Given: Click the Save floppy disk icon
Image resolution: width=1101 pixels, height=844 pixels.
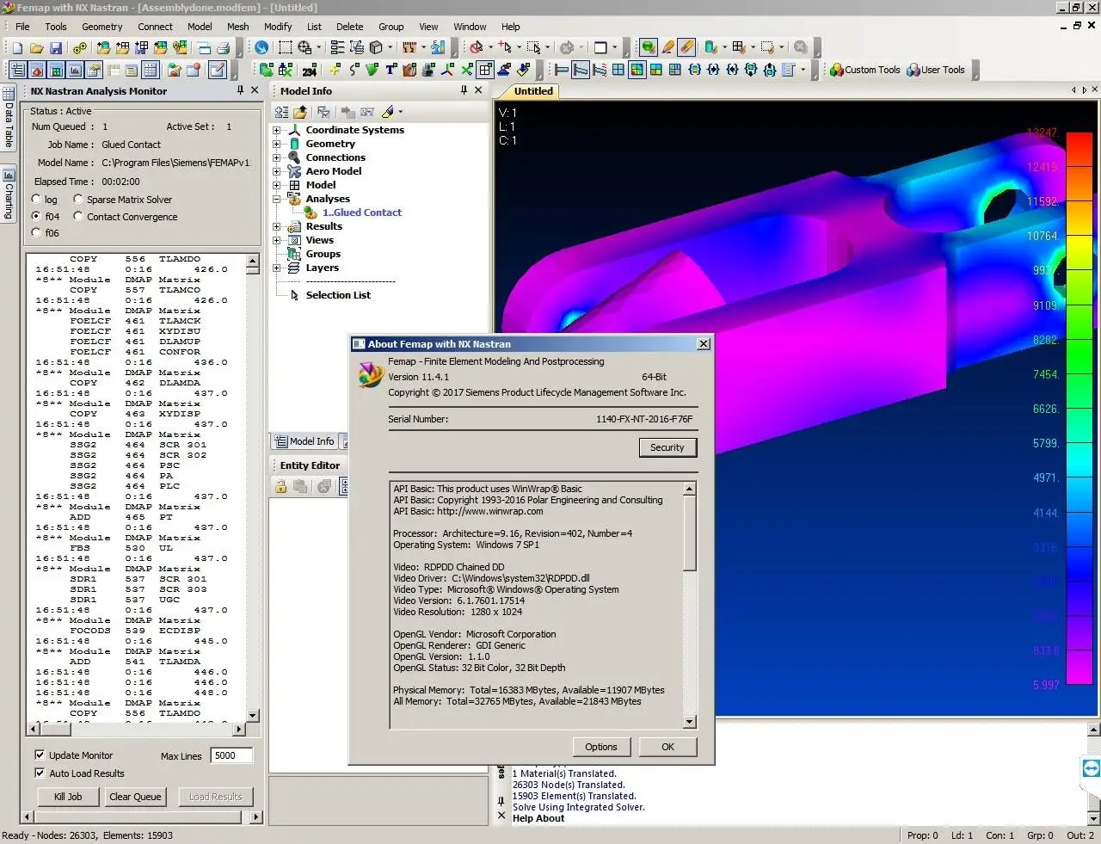Looking at the screenshot, I should tap(56, 48).
